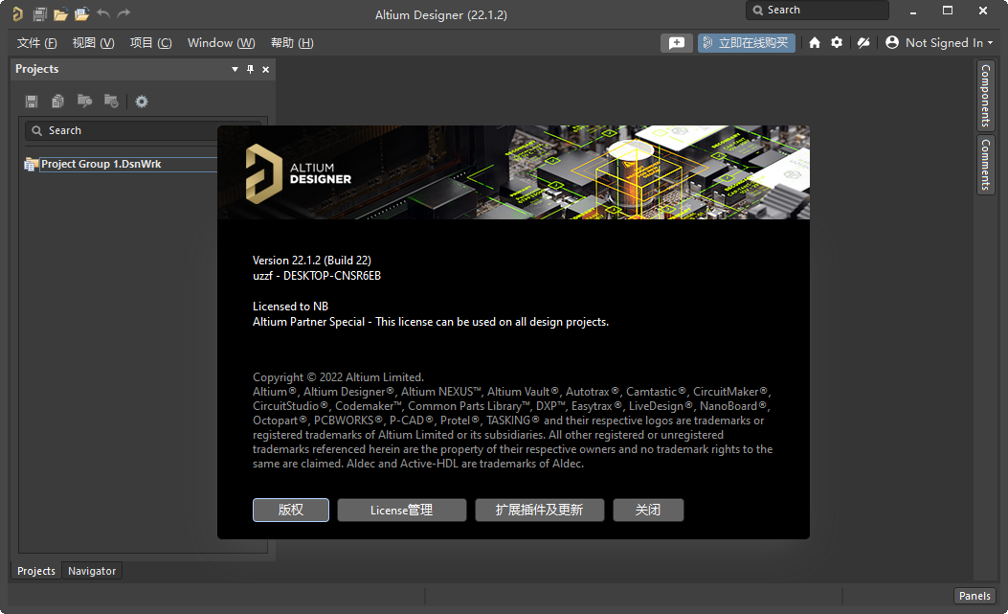
Task: Switch to the Navigator tab
Action: click(92, 570)
